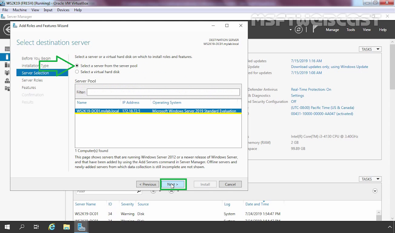Click the Real-Time Protection: On link
This screenshot has height=233, width=395.
311,89
